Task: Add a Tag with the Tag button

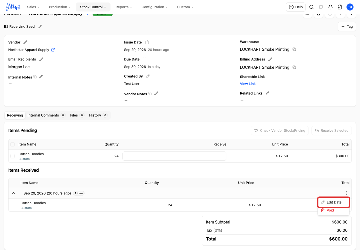Action: 347,26
